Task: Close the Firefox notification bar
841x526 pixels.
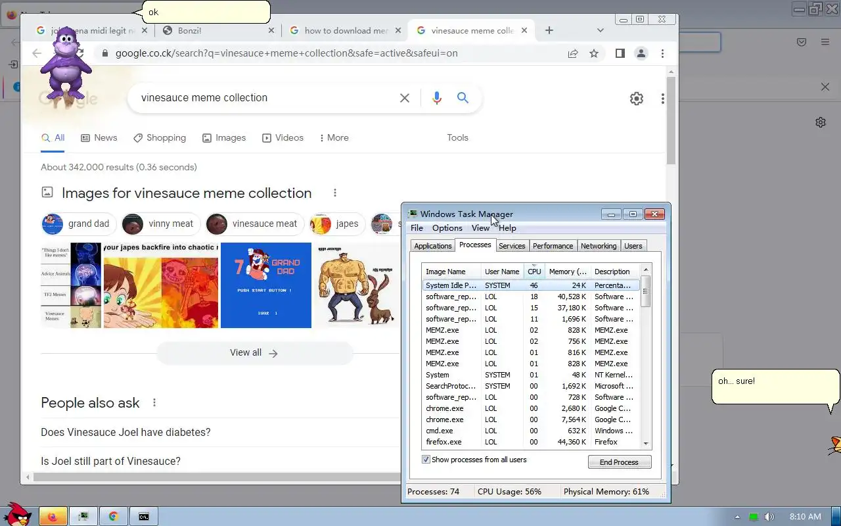Action: tap(825, 87)
